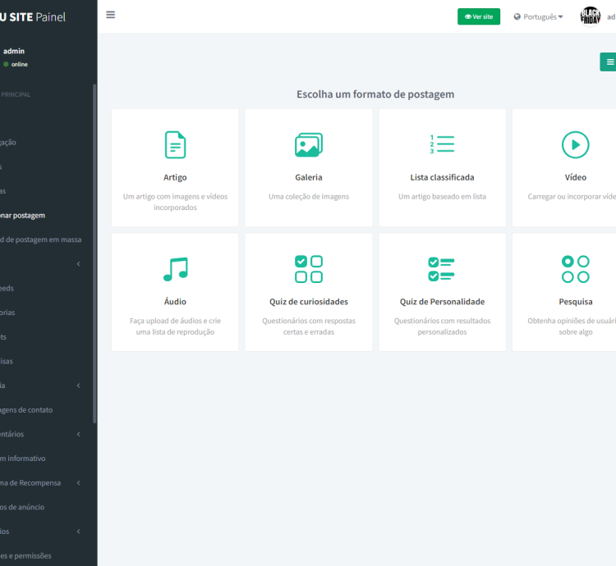Expand the Recompensa sidebar submenu chevron

tap(79, 483)
